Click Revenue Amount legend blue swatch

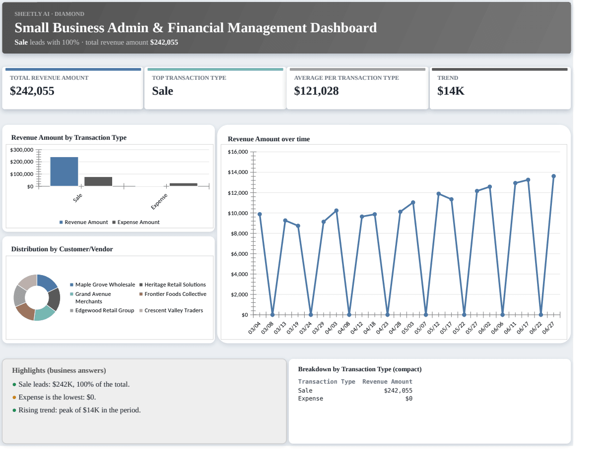coord(61,222)
